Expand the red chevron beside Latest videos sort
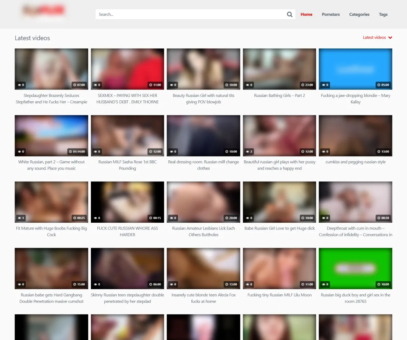The height and width of the screenshot is (340, 407). 390,38
